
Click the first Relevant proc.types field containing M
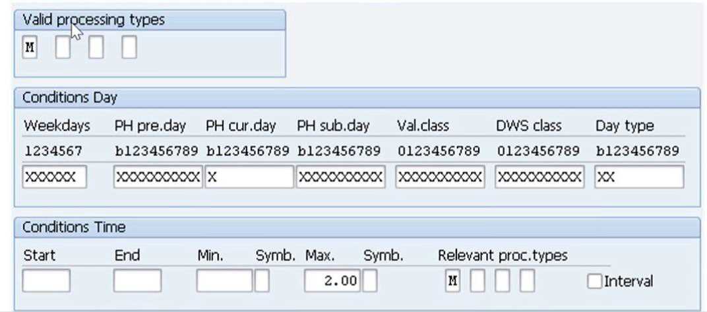(452, 281)
